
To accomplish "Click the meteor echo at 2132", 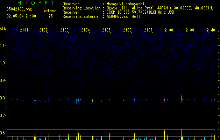I will [x=49, y=100].
